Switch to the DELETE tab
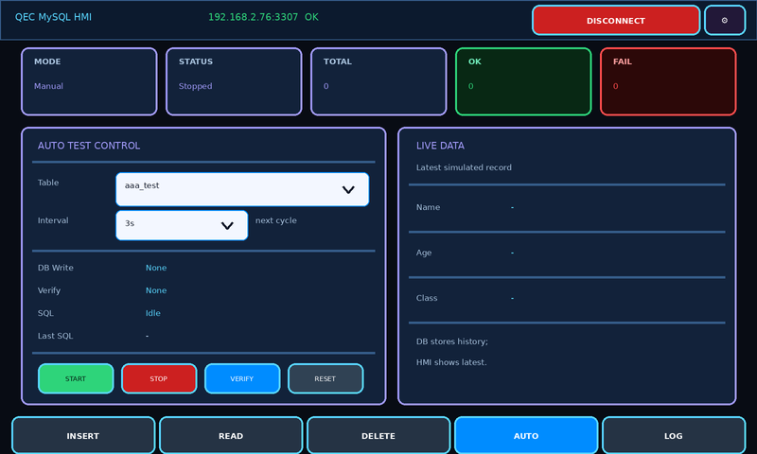 coord(378,436)
